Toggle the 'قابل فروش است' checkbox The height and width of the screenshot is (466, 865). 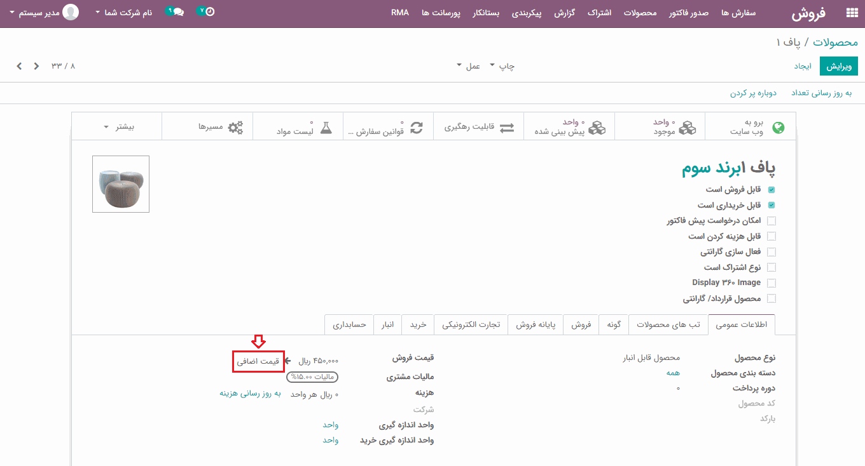click(772, 190)
